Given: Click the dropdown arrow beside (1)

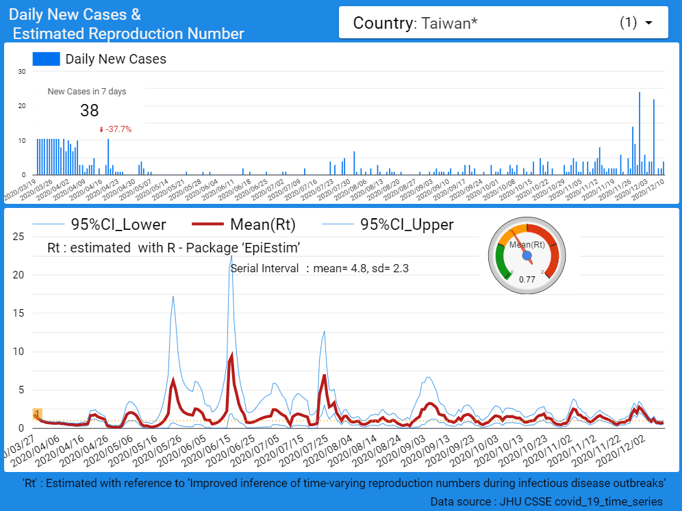Looking at the screenshot, I should click(x=648, y=23).
